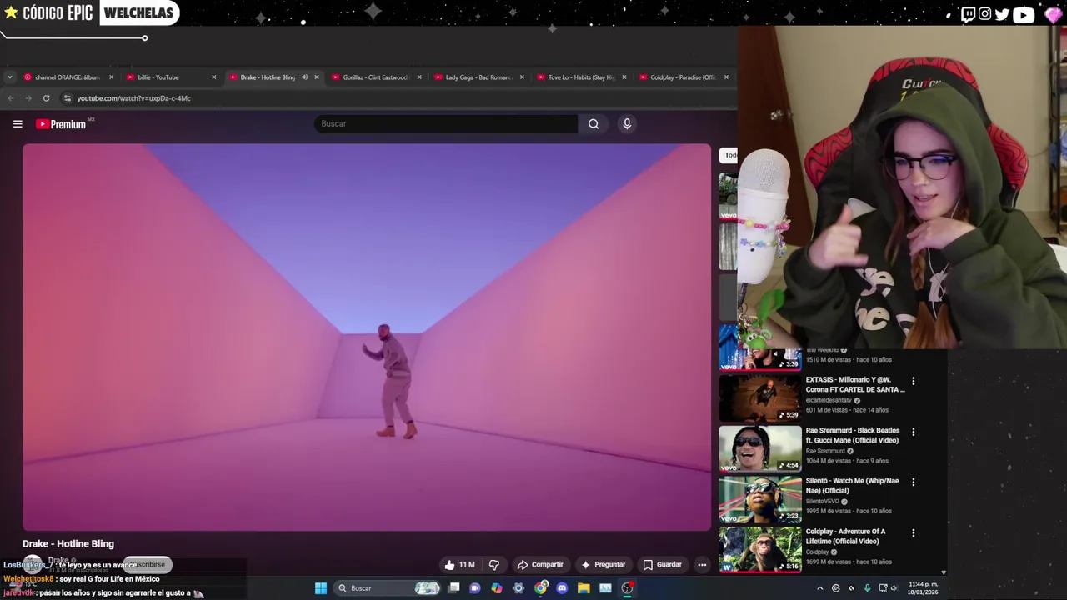Switch to the Lady Gaga - Bad Romance tab
The height and width of the screenshot is (600, 1067).
(477, 77)
